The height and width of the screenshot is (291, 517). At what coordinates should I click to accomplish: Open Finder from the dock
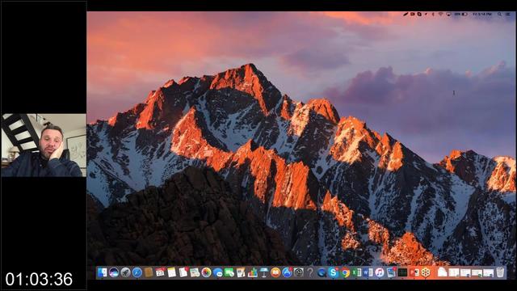coord(103,272)
